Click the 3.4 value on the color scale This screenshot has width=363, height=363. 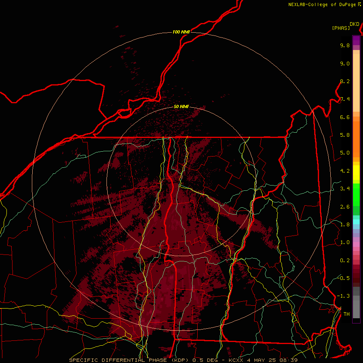coord(345,189)
